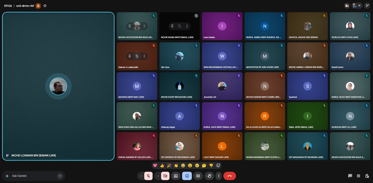Select Maznah Binti Mat tile
Screen dimensions: 373x183
pos(137,86)
